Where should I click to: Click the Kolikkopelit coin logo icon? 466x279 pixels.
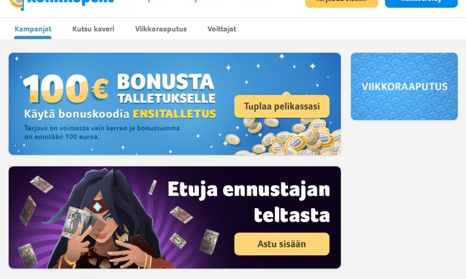click(17, 4)
